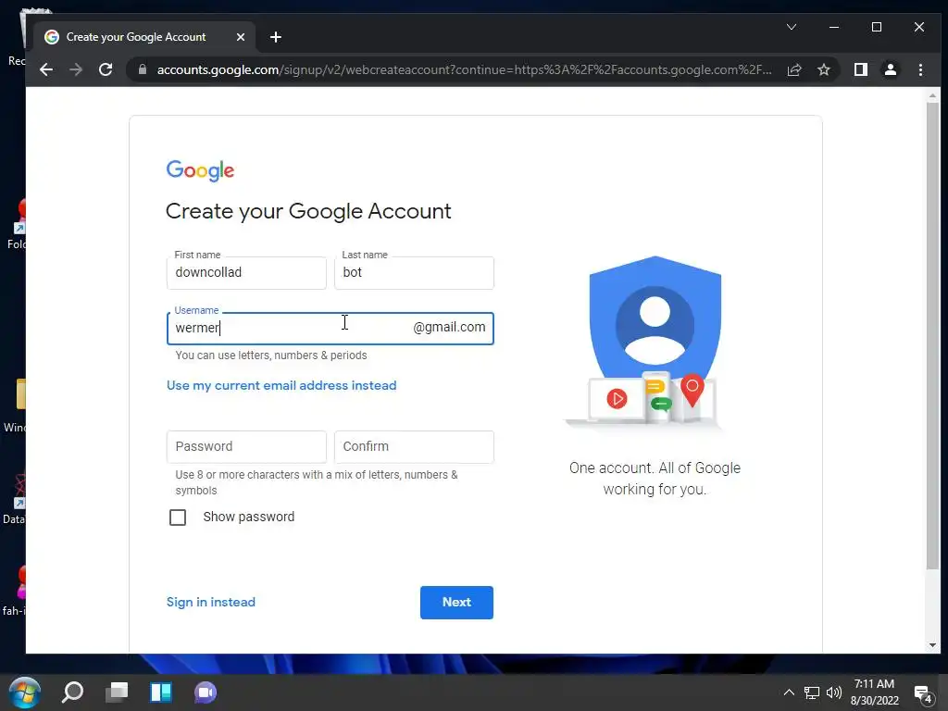
Task: Minimize the Chrome window
Action: pos(834,27)
